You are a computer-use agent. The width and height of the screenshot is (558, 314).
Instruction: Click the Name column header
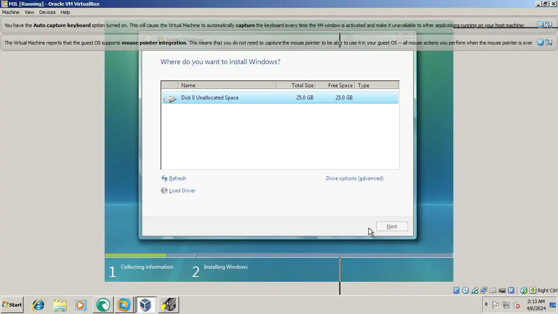point(227,85)
